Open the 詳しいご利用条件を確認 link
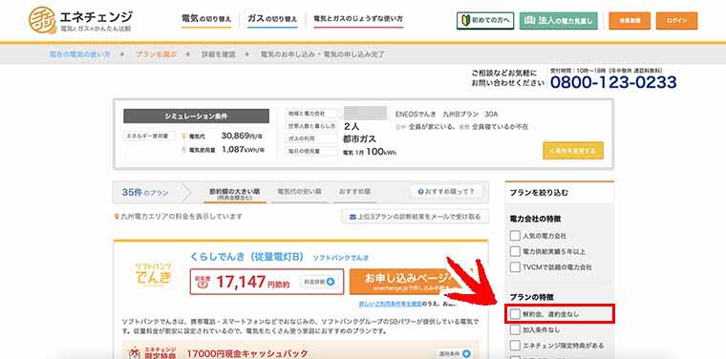Viewport: 726px width, 359px height. coord(390,304)
